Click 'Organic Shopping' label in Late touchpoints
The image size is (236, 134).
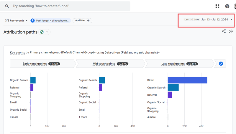tap(153, 110)
